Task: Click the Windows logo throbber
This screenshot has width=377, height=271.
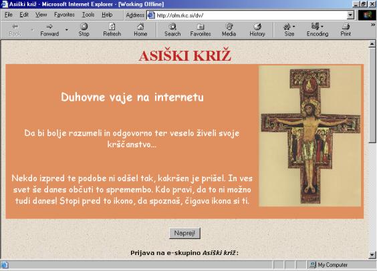Action: 367,15
